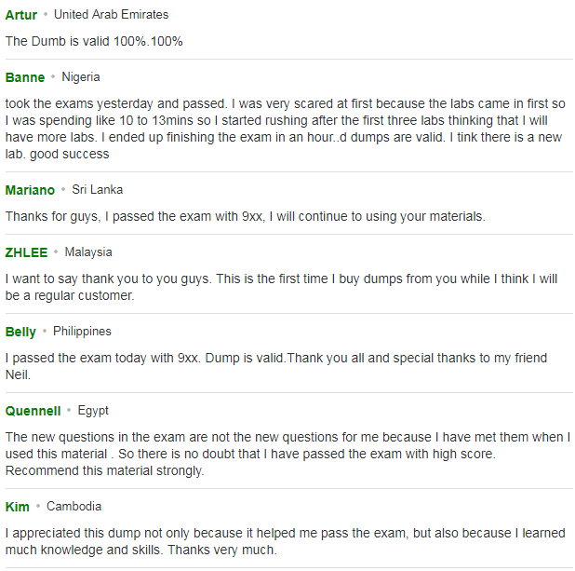
Task: Open reviewer Mariano's name link
Action: pyautogui.click(x=30, y=190)
